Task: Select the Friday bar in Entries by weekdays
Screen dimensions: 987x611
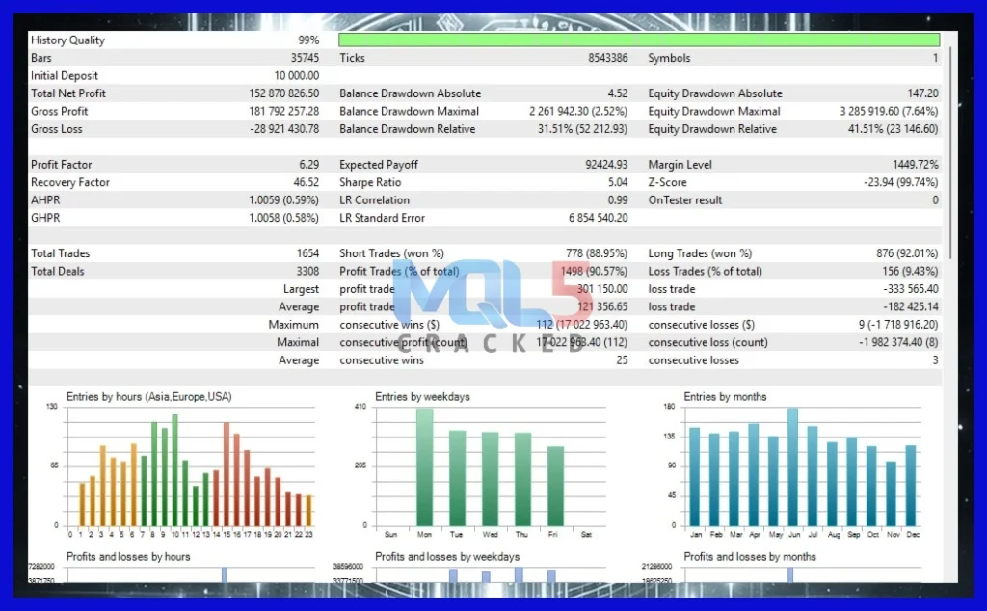Action: (555, 485)
